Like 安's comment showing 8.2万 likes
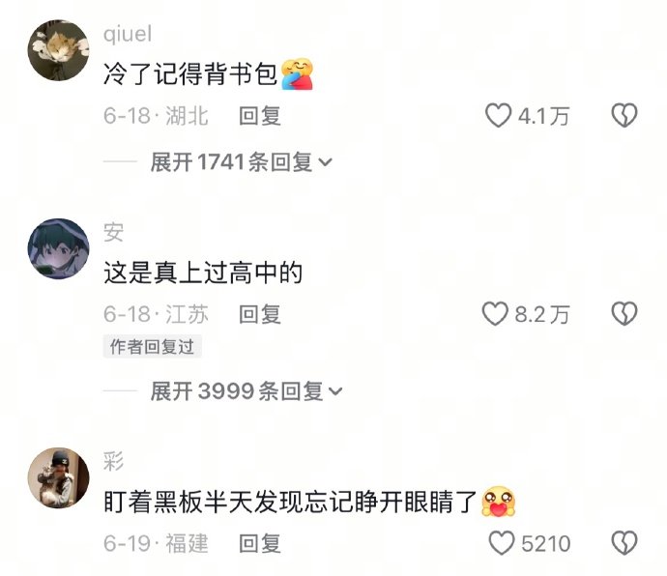This screenshot has height=576, width=667. [495, 314]
